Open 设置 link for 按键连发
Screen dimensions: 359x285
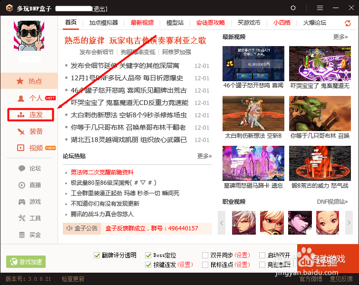point(185,265)
